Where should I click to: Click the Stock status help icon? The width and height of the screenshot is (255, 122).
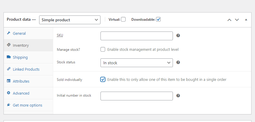(x=178, y=62)
